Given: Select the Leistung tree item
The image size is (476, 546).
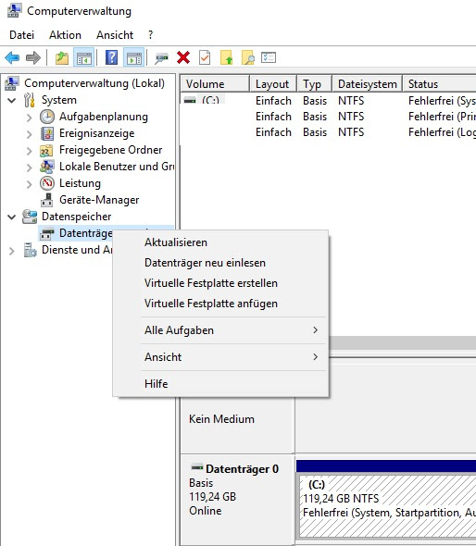Looking at the screenshot, I should (80, 183).
